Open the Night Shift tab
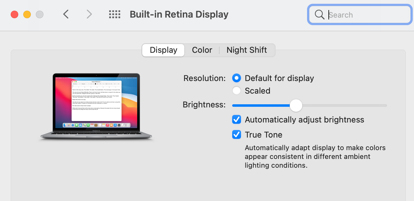414x201 pixels. pos(247,50)
